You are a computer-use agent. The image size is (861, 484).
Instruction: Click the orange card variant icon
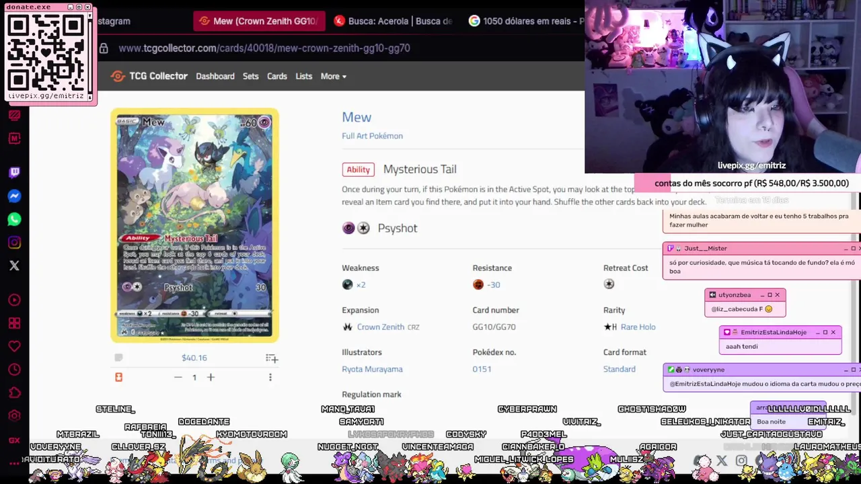tap(118, 377)
